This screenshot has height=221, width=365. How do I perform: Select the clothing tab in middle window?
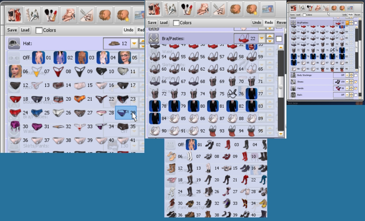tap(154, 9)
